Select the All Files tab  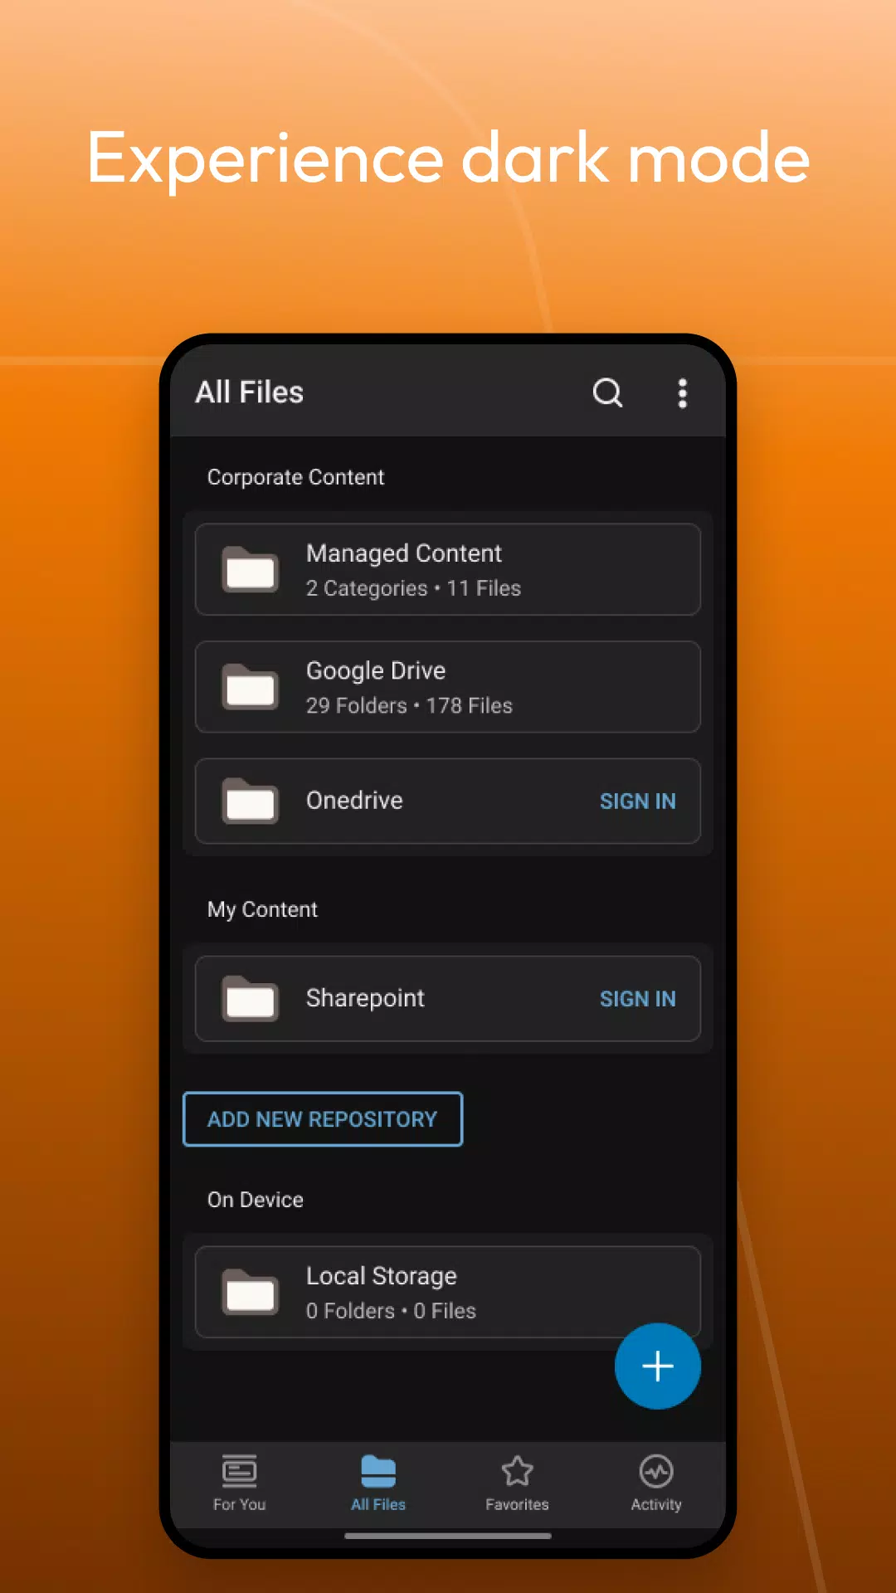pos(378,1483)
